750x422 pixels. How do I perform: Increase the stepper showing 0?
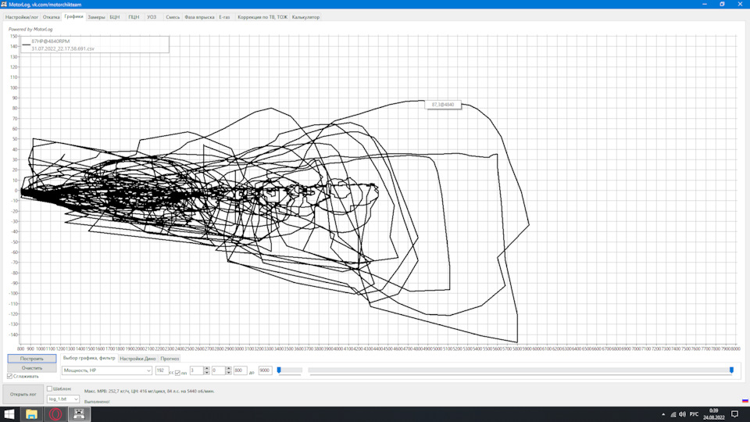tap(228, 368)
